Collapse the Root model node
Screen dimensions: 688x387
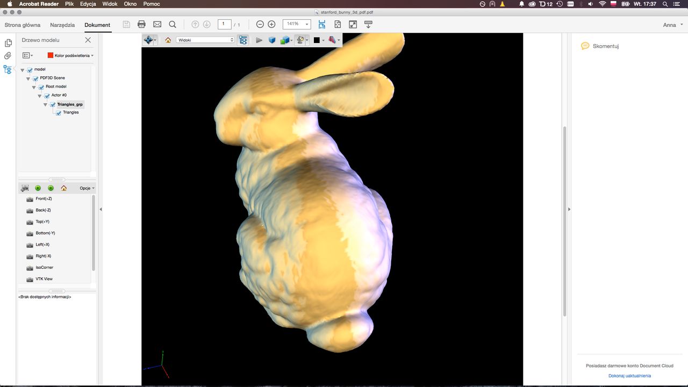[x=34, y=87]
